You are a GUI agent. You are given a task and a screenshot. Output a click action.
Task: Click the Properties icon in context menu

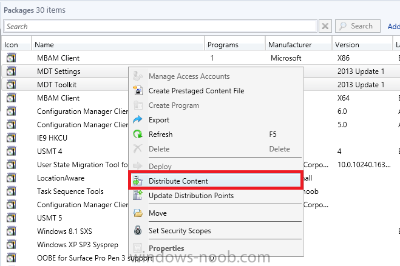pos(138,248)
